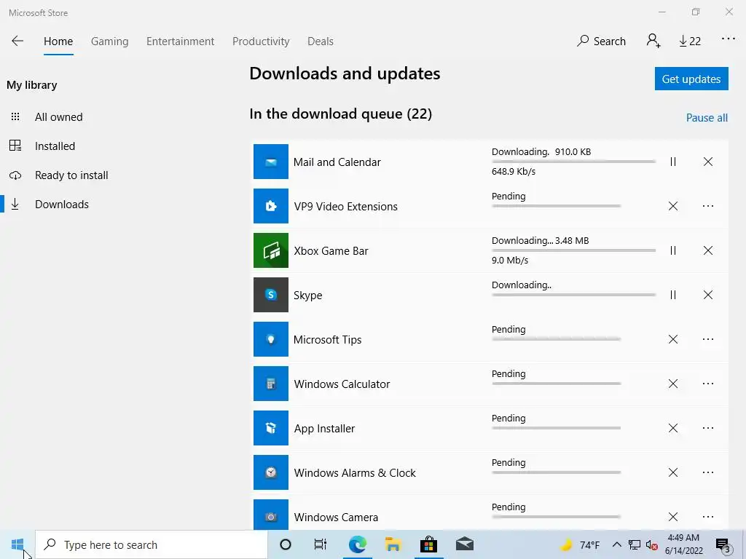
Task: Click Microsoft Store taskbar icon
Action: (x=428, y=544)
